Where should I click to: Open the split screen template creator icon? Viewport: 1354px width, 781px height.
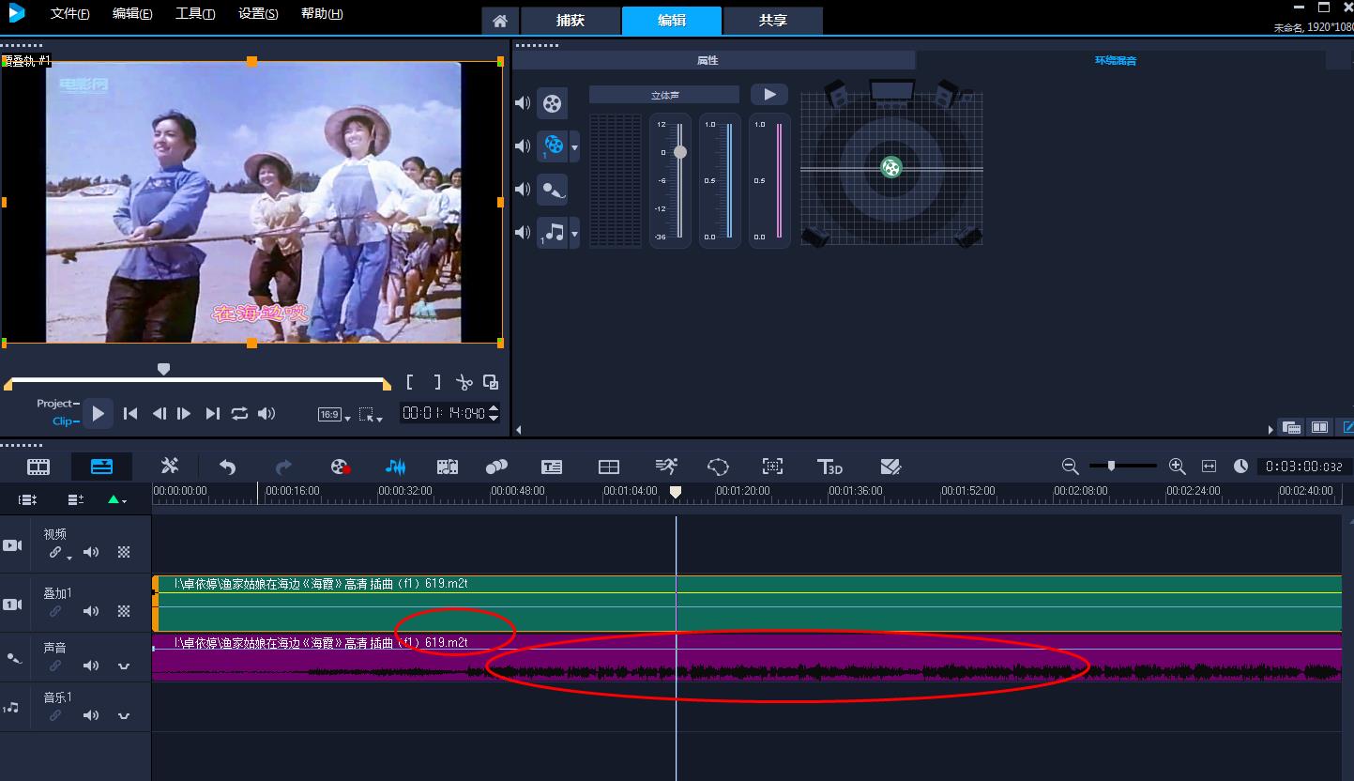click(890, 467)
